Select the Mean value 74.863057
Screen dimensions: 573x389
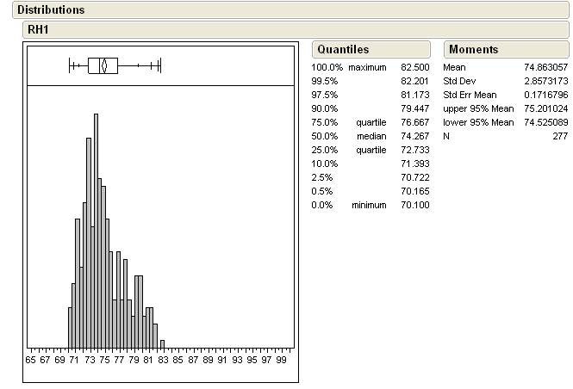pos(544,67)
